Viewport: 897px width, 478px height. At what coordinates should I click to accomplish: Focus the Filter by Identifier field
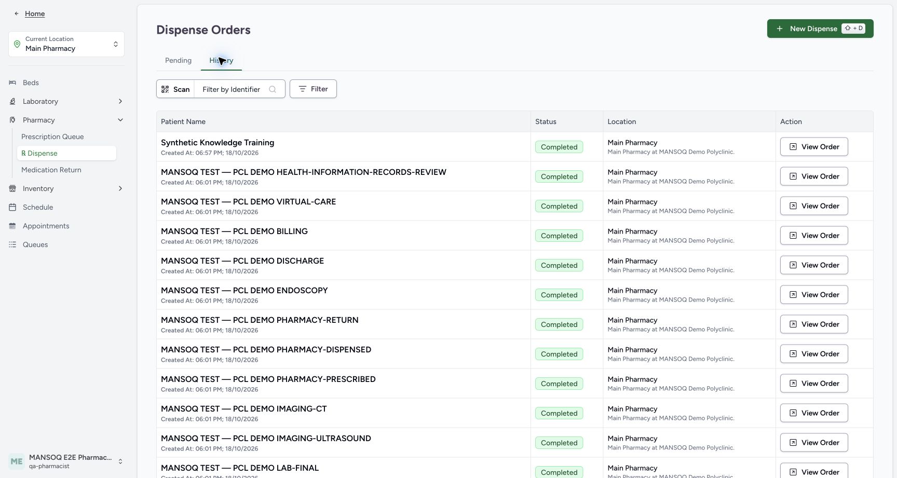239,89
